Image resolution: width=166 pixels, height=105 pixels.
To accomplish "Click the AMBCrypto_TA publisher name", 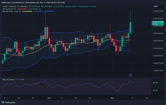I will [8, 3].
